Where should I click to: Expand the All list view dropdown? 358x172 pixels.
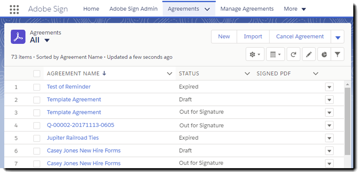47,40
